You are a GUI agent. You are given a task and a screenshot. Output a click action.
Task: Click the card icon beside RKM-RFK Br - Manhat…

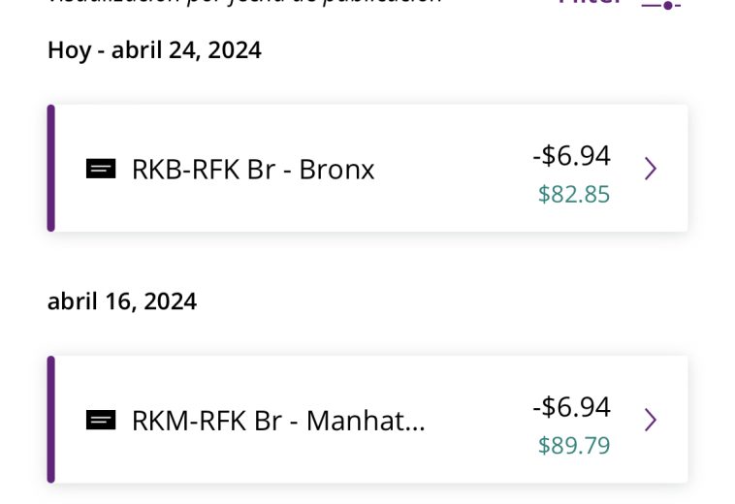tap(101, 420)
